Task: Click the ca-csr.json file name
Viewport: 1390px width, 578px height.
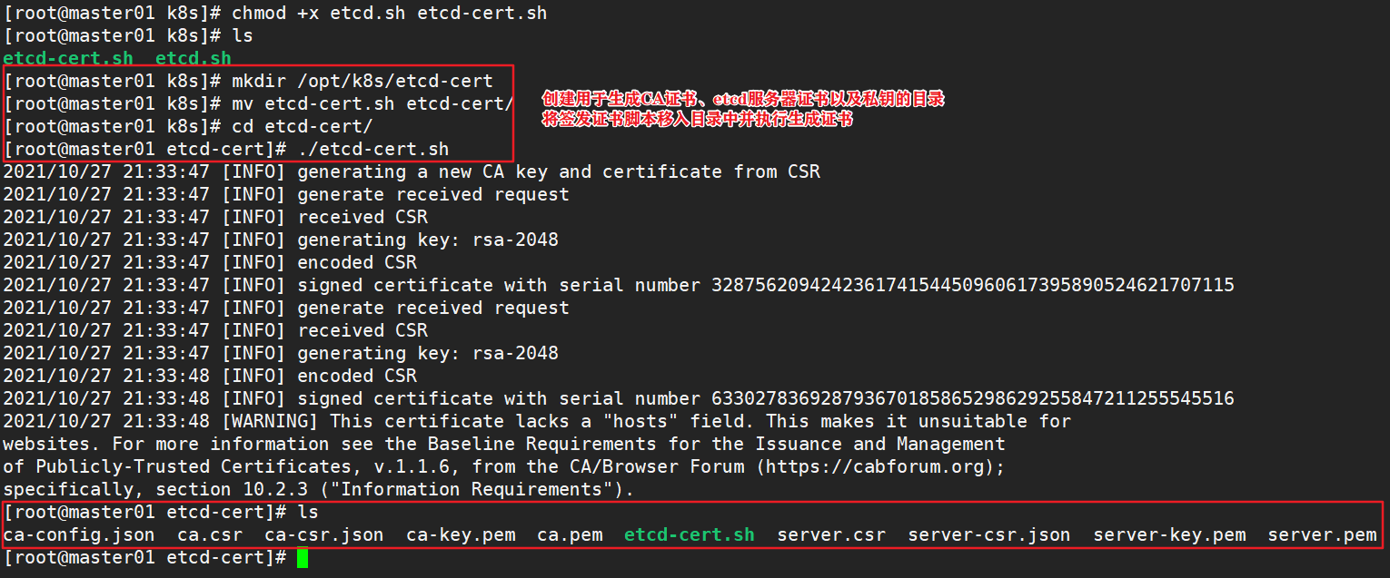Action: coord(323,534)
